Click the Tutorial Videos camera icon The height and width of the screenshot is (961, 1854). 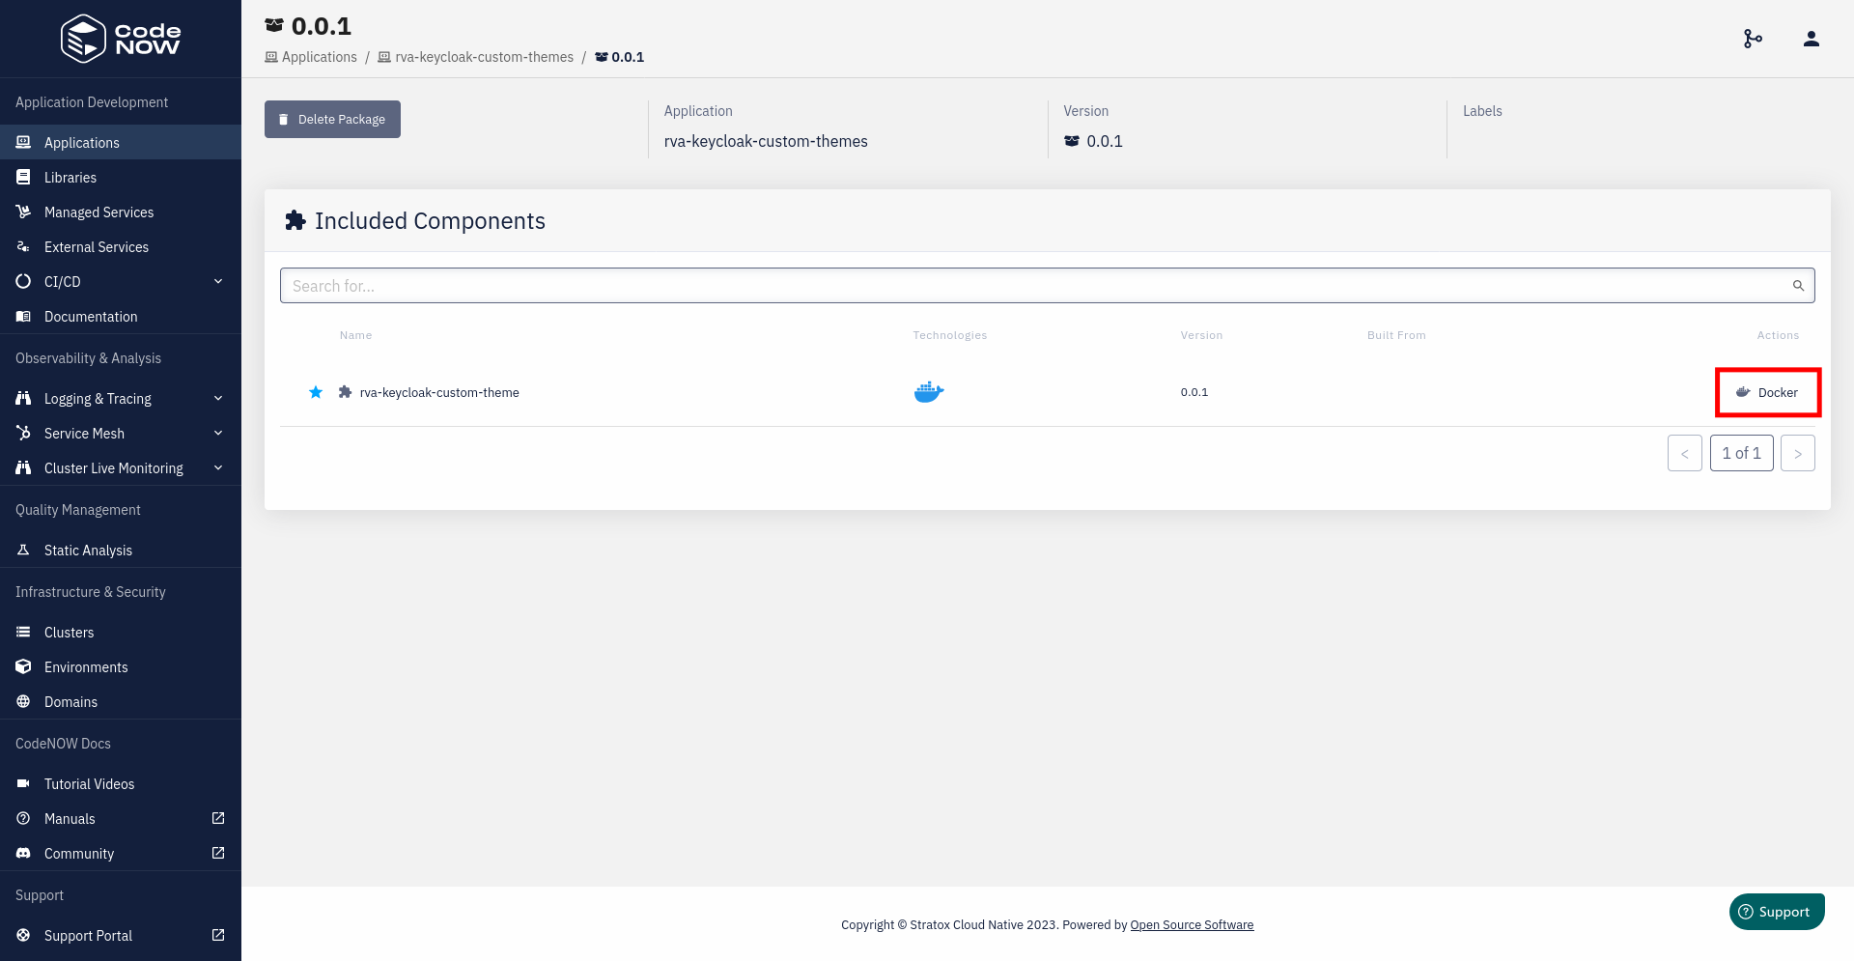click(23, 783)
